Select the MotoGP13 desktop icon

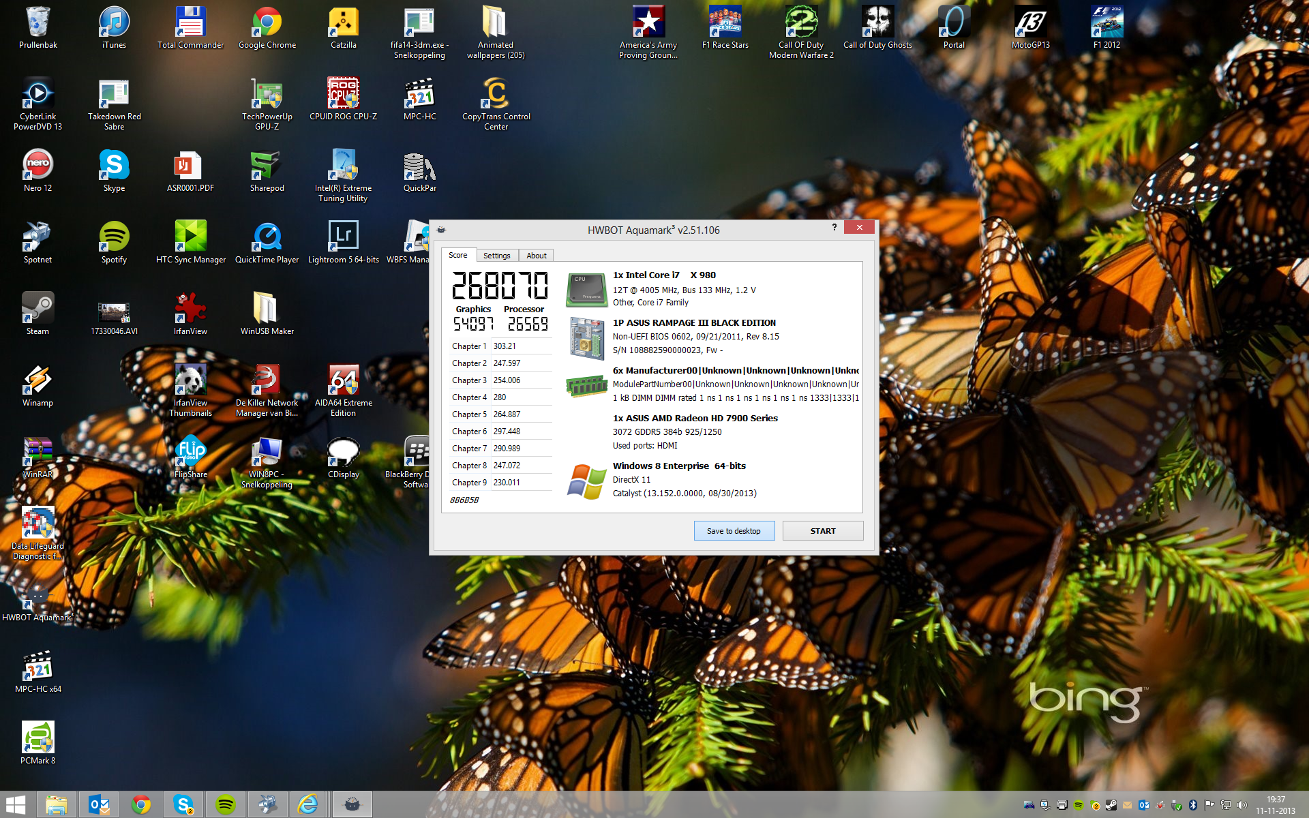[x=1030, y=27]
